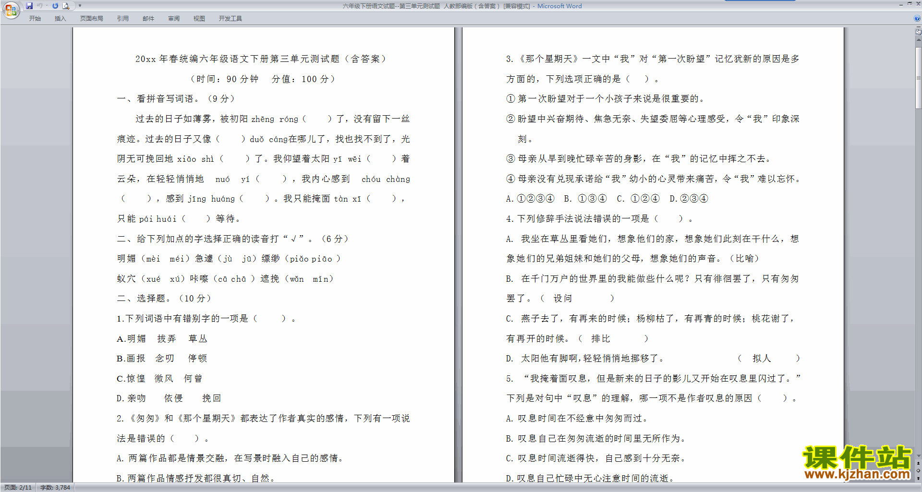This screenshot has height=492, width=922.
Task: Click question 4.下列修辞手法说法错误的一项是
Action: click(600, 219)
